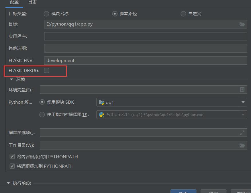The width and height of the screenshot is (251, 193).
Task: Select the 配置 tab
Action: pyautogui.click(x=14, y=2)
